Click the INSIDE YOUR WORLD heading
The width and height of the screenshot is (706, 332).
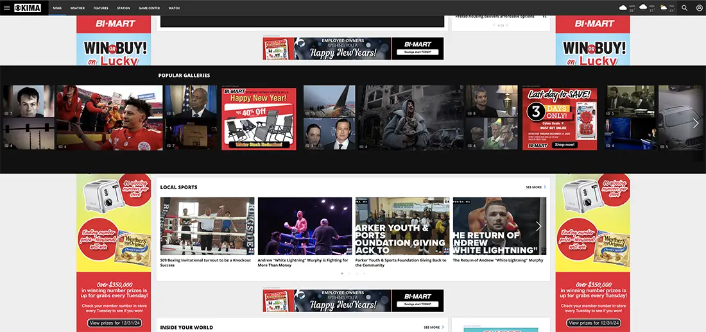[186, 328]
